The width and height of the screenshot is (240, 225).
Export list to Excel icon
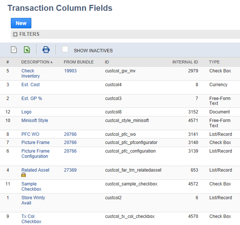point(27,50)
